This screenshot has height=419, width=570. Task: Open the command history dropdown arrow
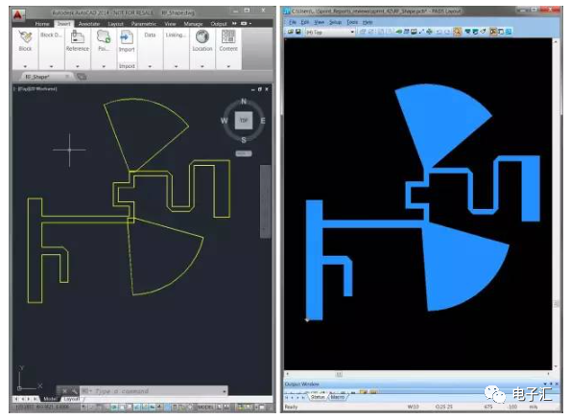[x=224, y=391]
